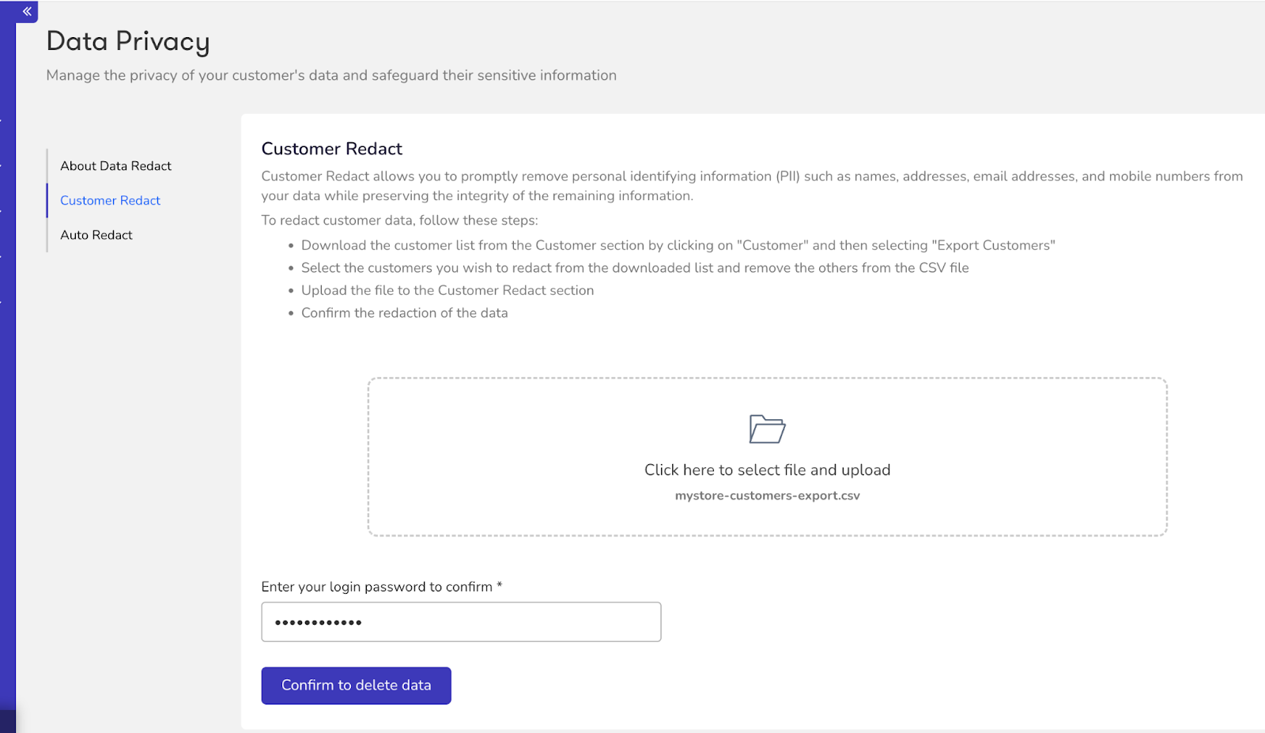Click the "Download the customer list" instruction bullet

(678, 246)
